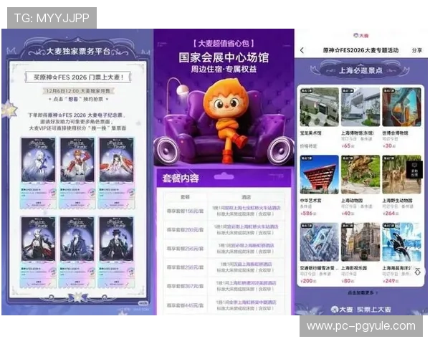Select the second-row first character ticket card
Image resolution: width=430 pixels, height=344 pixels.
(x=38, y=252)
